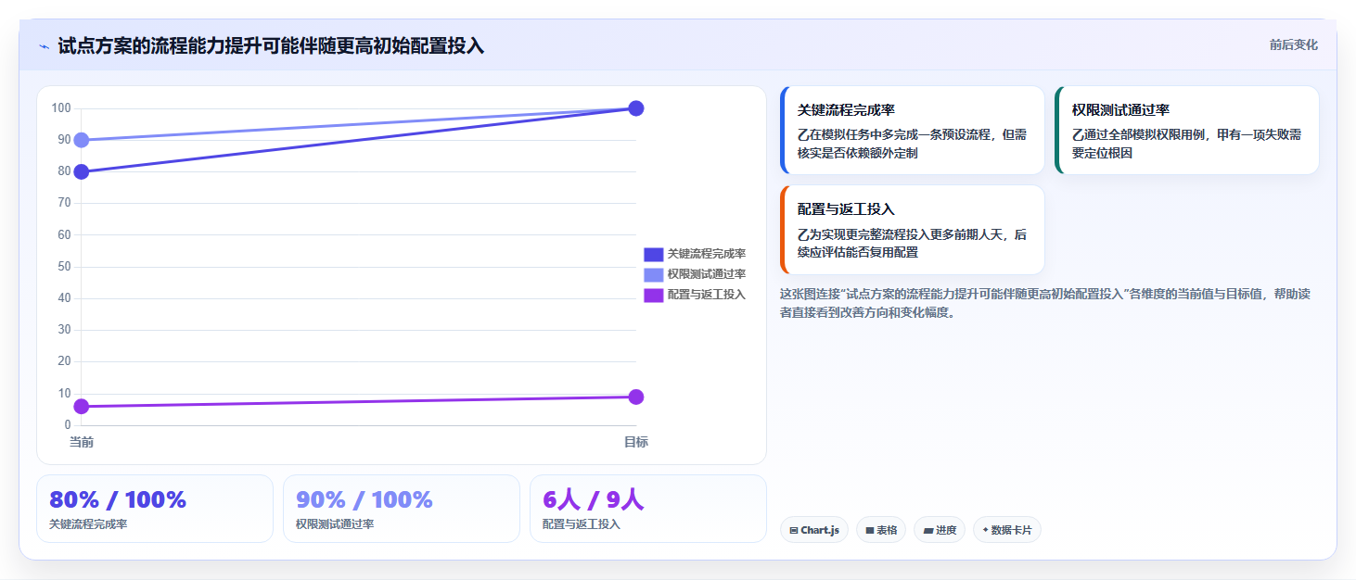
Task: Click the 前后变化 label in header
Action: (x=1293, y=45)
